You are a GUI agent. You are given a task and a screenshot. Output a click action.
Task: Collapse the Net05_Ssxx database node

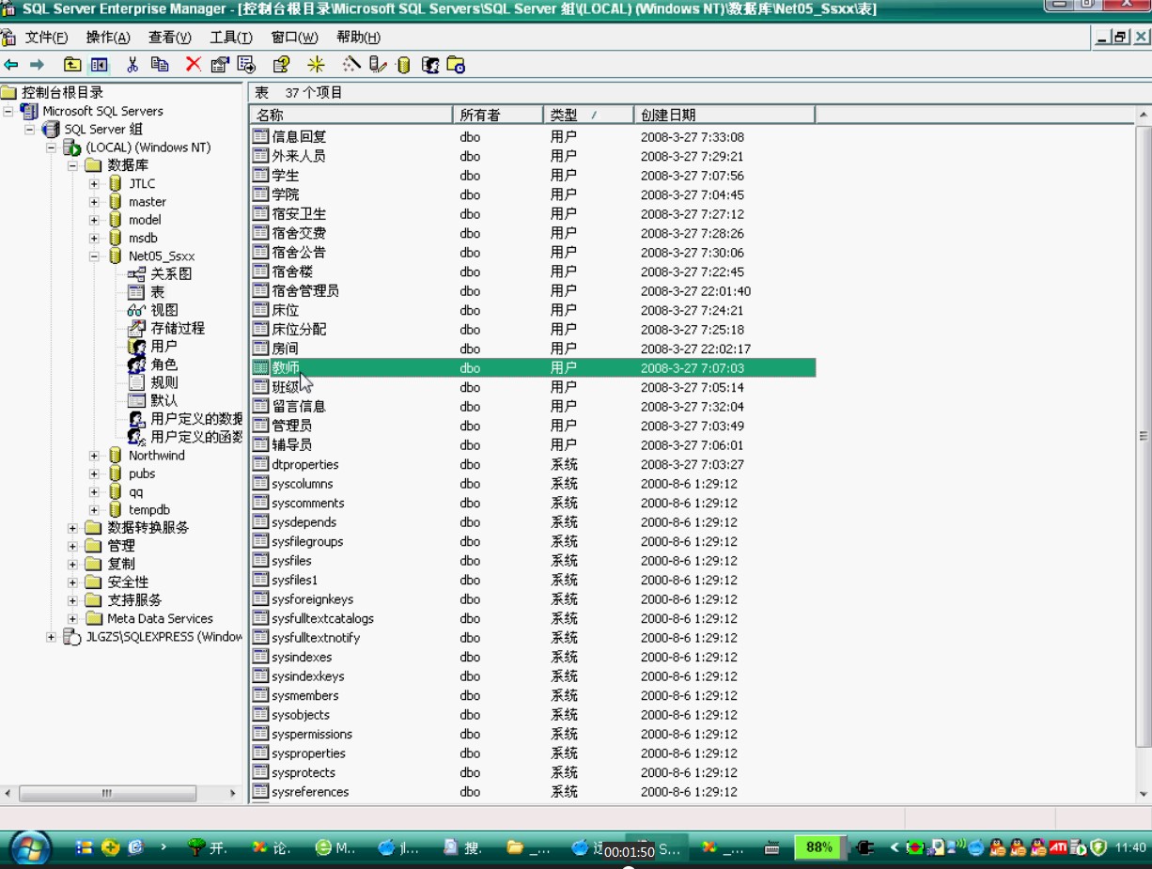click(x=94, y=256)
